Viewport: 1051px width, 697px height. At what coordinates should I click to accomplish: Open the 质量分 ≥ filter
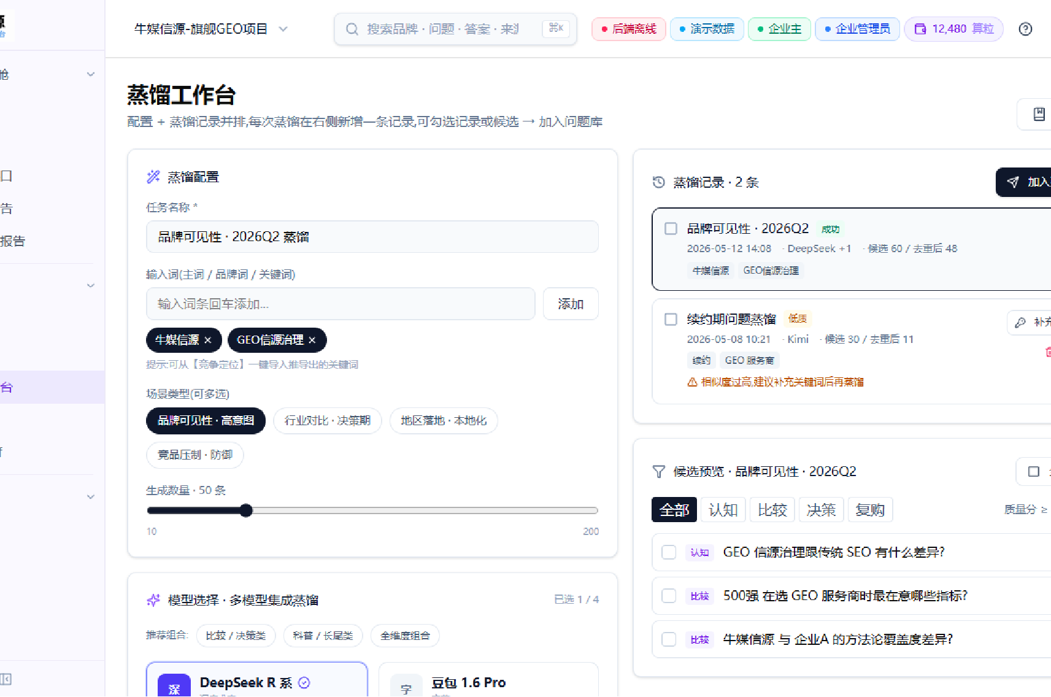tap(1026, 509)
